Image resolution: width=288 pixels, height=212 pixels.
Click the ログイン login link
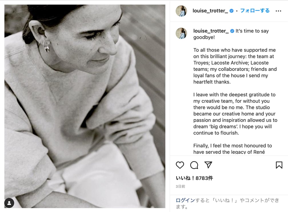[x=185, y=200]
